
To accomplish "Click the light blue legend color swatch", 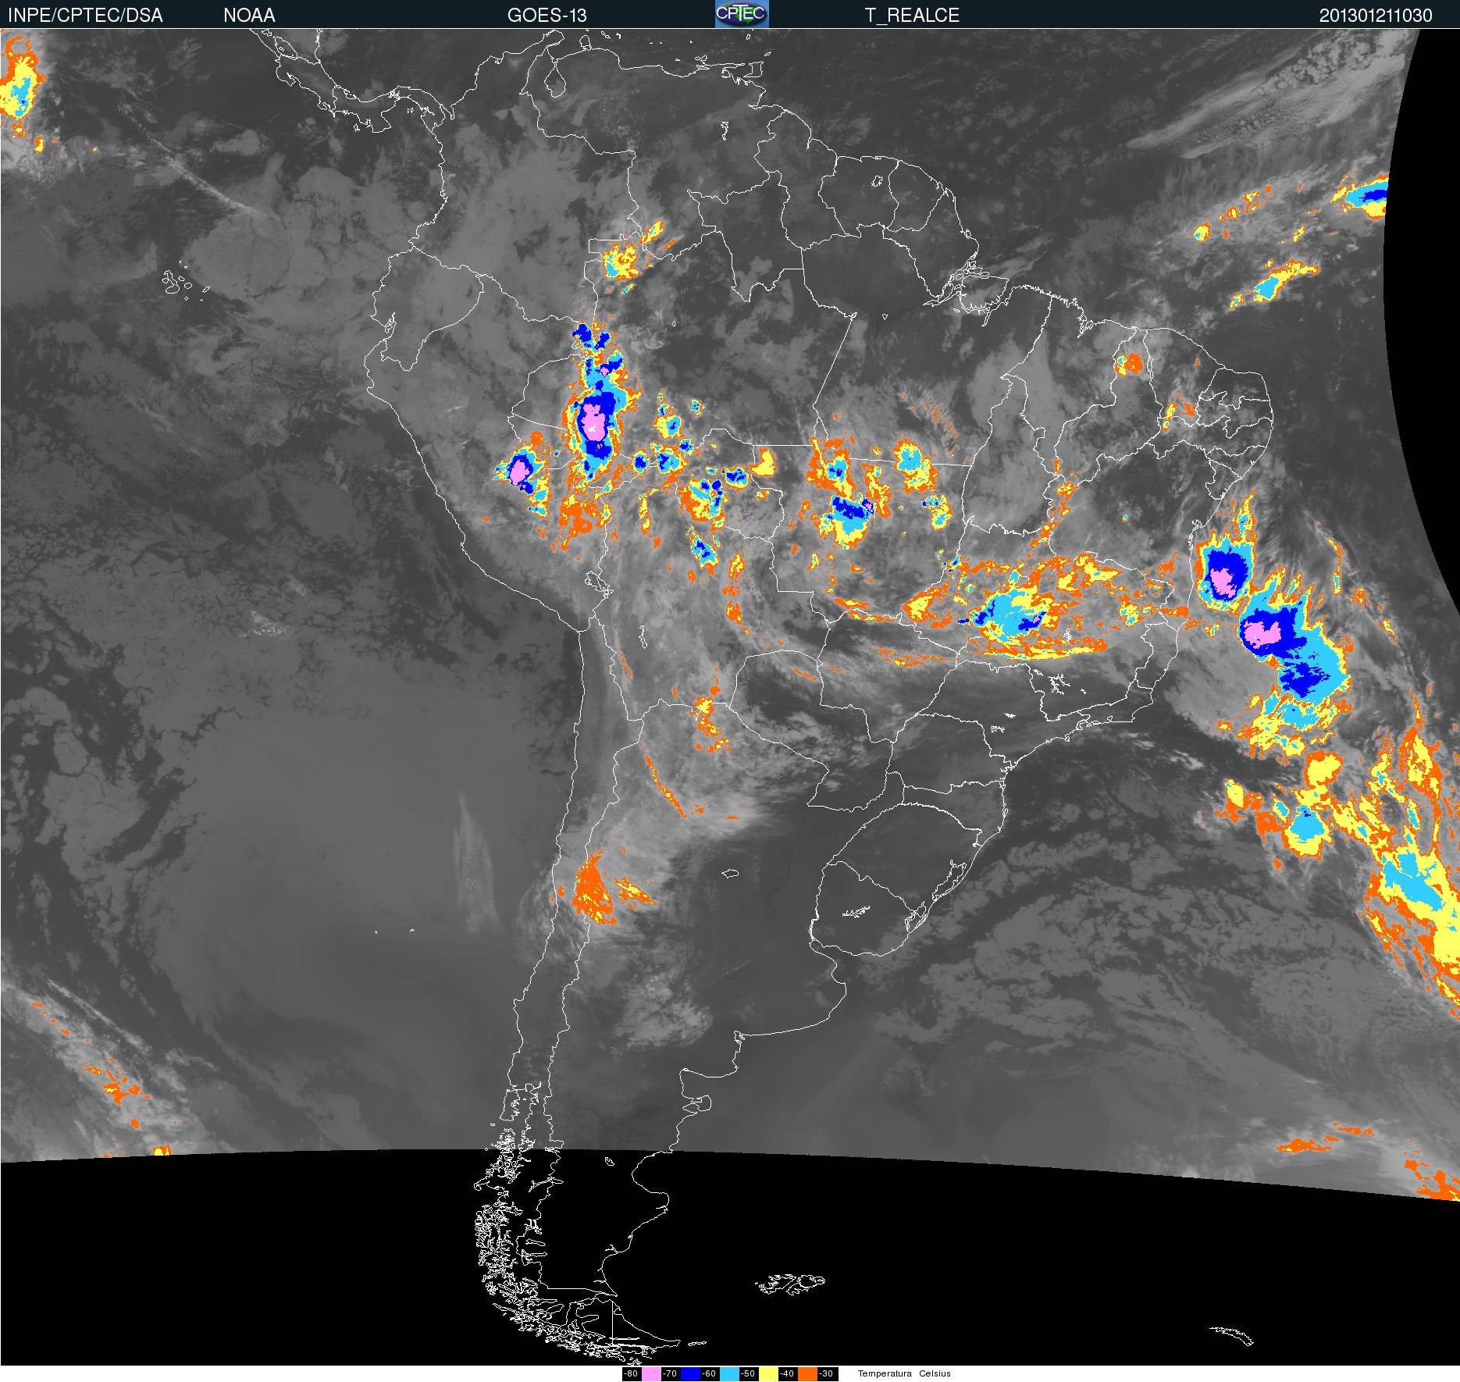I will [729, 1374].
